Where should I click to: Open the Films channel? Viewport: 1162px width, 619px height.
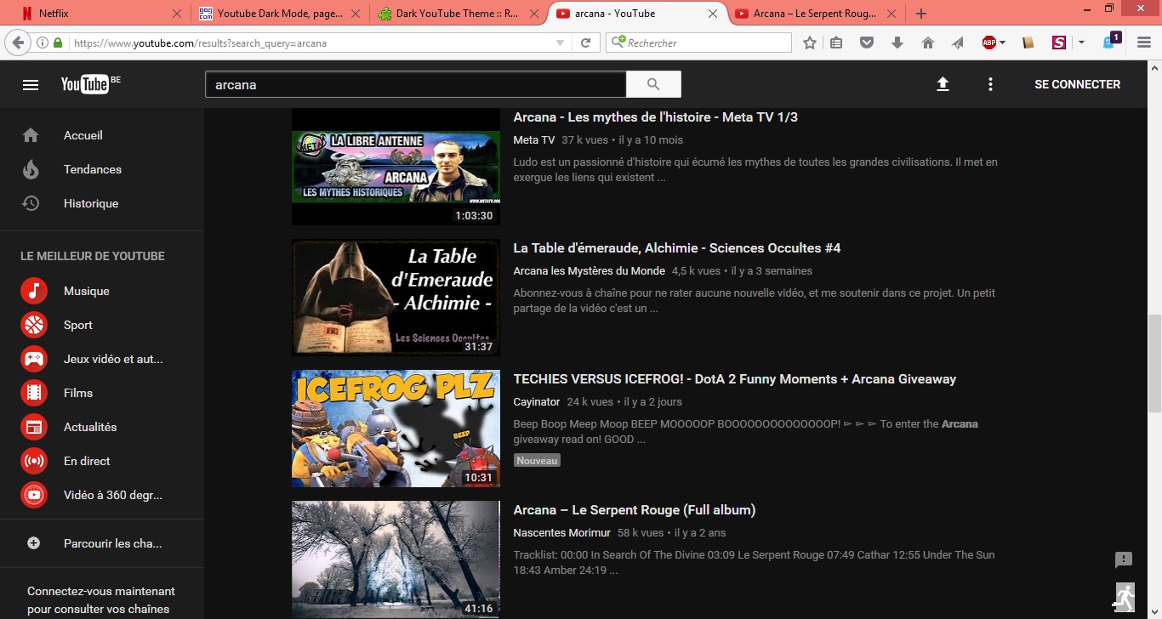point(78,393)
